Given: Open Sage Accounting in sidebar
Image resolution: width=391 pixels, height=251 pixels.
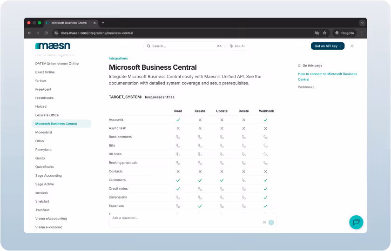Looking at the screenshot, I should pos(48,176).
